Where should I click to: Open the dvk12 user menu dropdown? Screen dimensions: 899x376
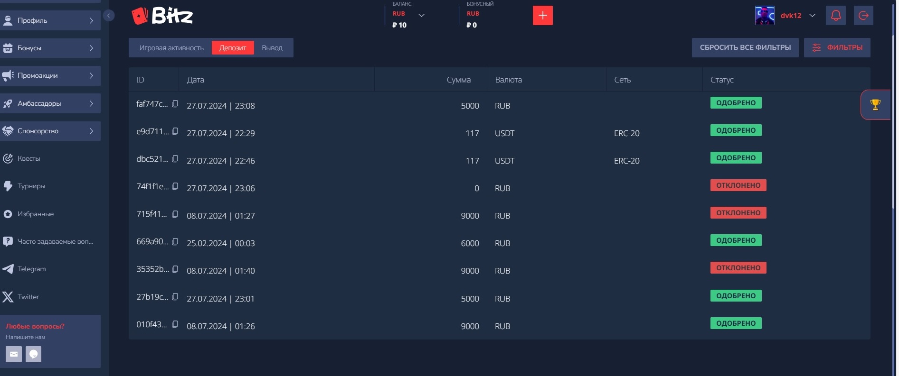point(812,16)
